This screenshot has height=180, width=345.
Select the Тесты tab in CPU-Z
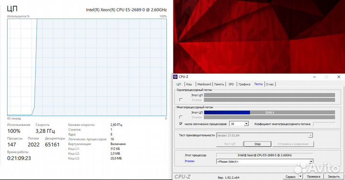tap(259, 84)
